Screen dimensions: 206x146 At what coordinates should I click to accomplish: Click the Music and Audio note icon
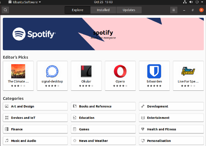click(x=7, y=141)
